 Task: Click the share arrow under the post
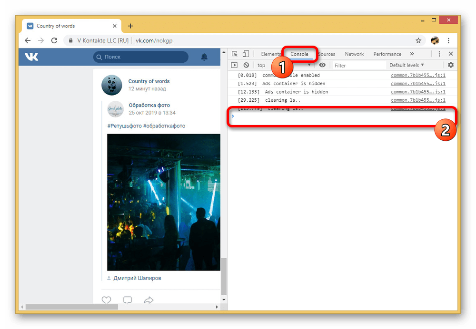(149, 300)
